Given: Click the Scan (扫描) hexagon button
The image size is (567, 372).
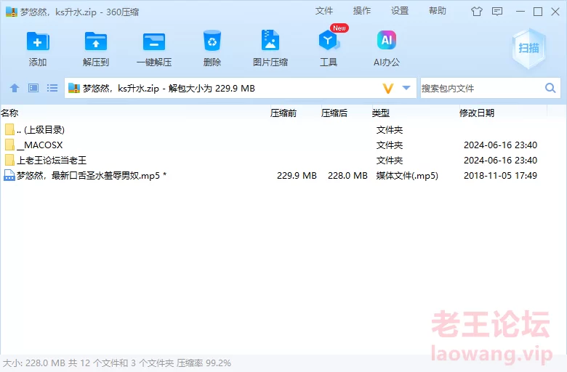Looking at the screenshot, I should (528, 49).
